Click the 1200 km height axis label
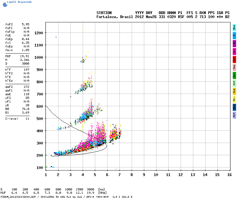Viewport: 245px width, 199px height. pos(39,33)
